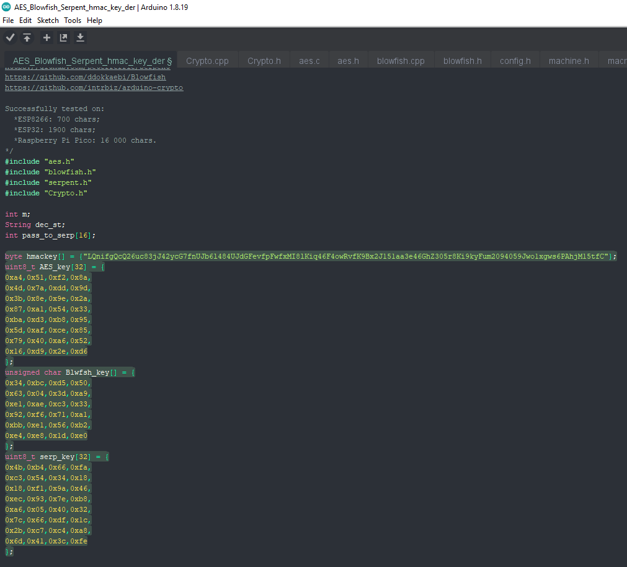This screenshot has height=567, width=627.
Task: Switch to the aes.h tab
Action: (348, 61)
